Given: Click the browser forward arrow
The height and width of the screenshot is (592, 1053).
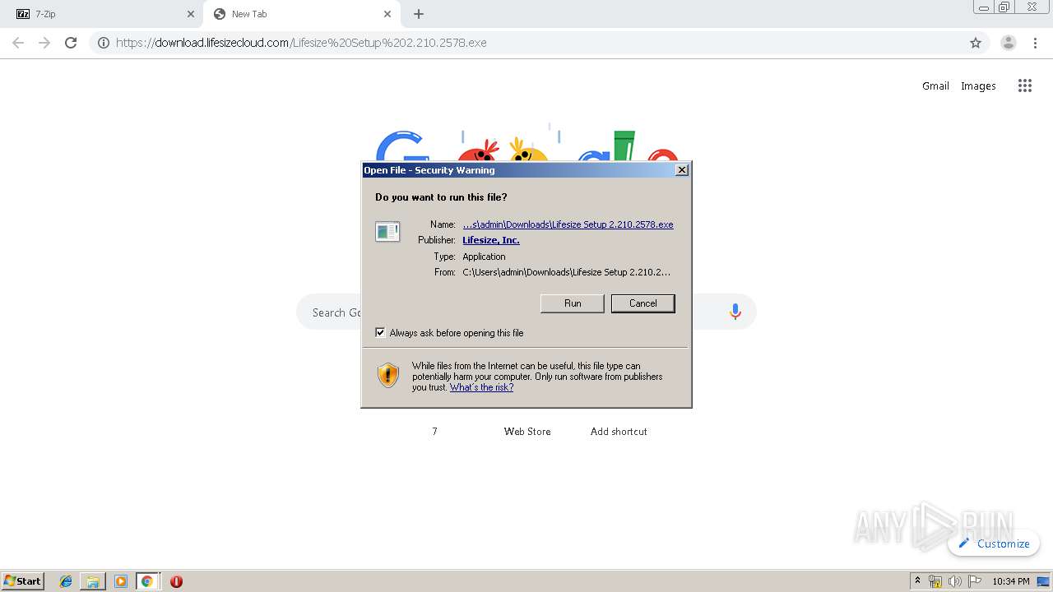Looking at the screenshot, I should click(x=44, y=43).
